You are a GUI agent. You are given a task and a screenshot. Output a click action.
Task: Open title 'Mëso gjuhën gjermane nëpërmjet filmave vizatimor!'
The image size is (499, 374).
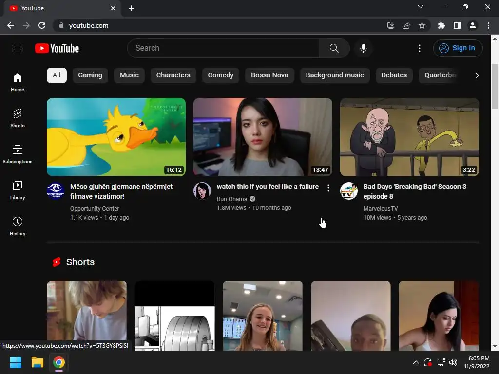click(121, 191)
